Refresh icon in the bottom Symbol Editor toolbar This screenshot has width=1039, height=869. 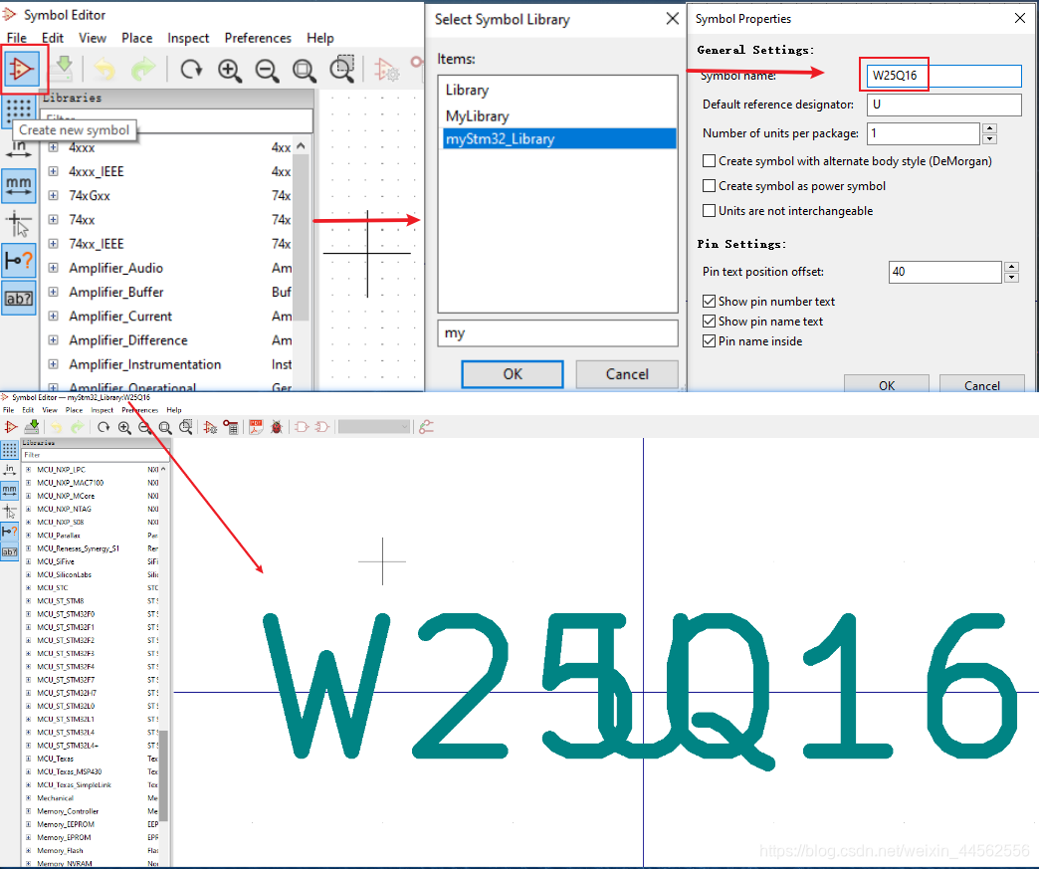pyautogui.click(x=104, y=427)
